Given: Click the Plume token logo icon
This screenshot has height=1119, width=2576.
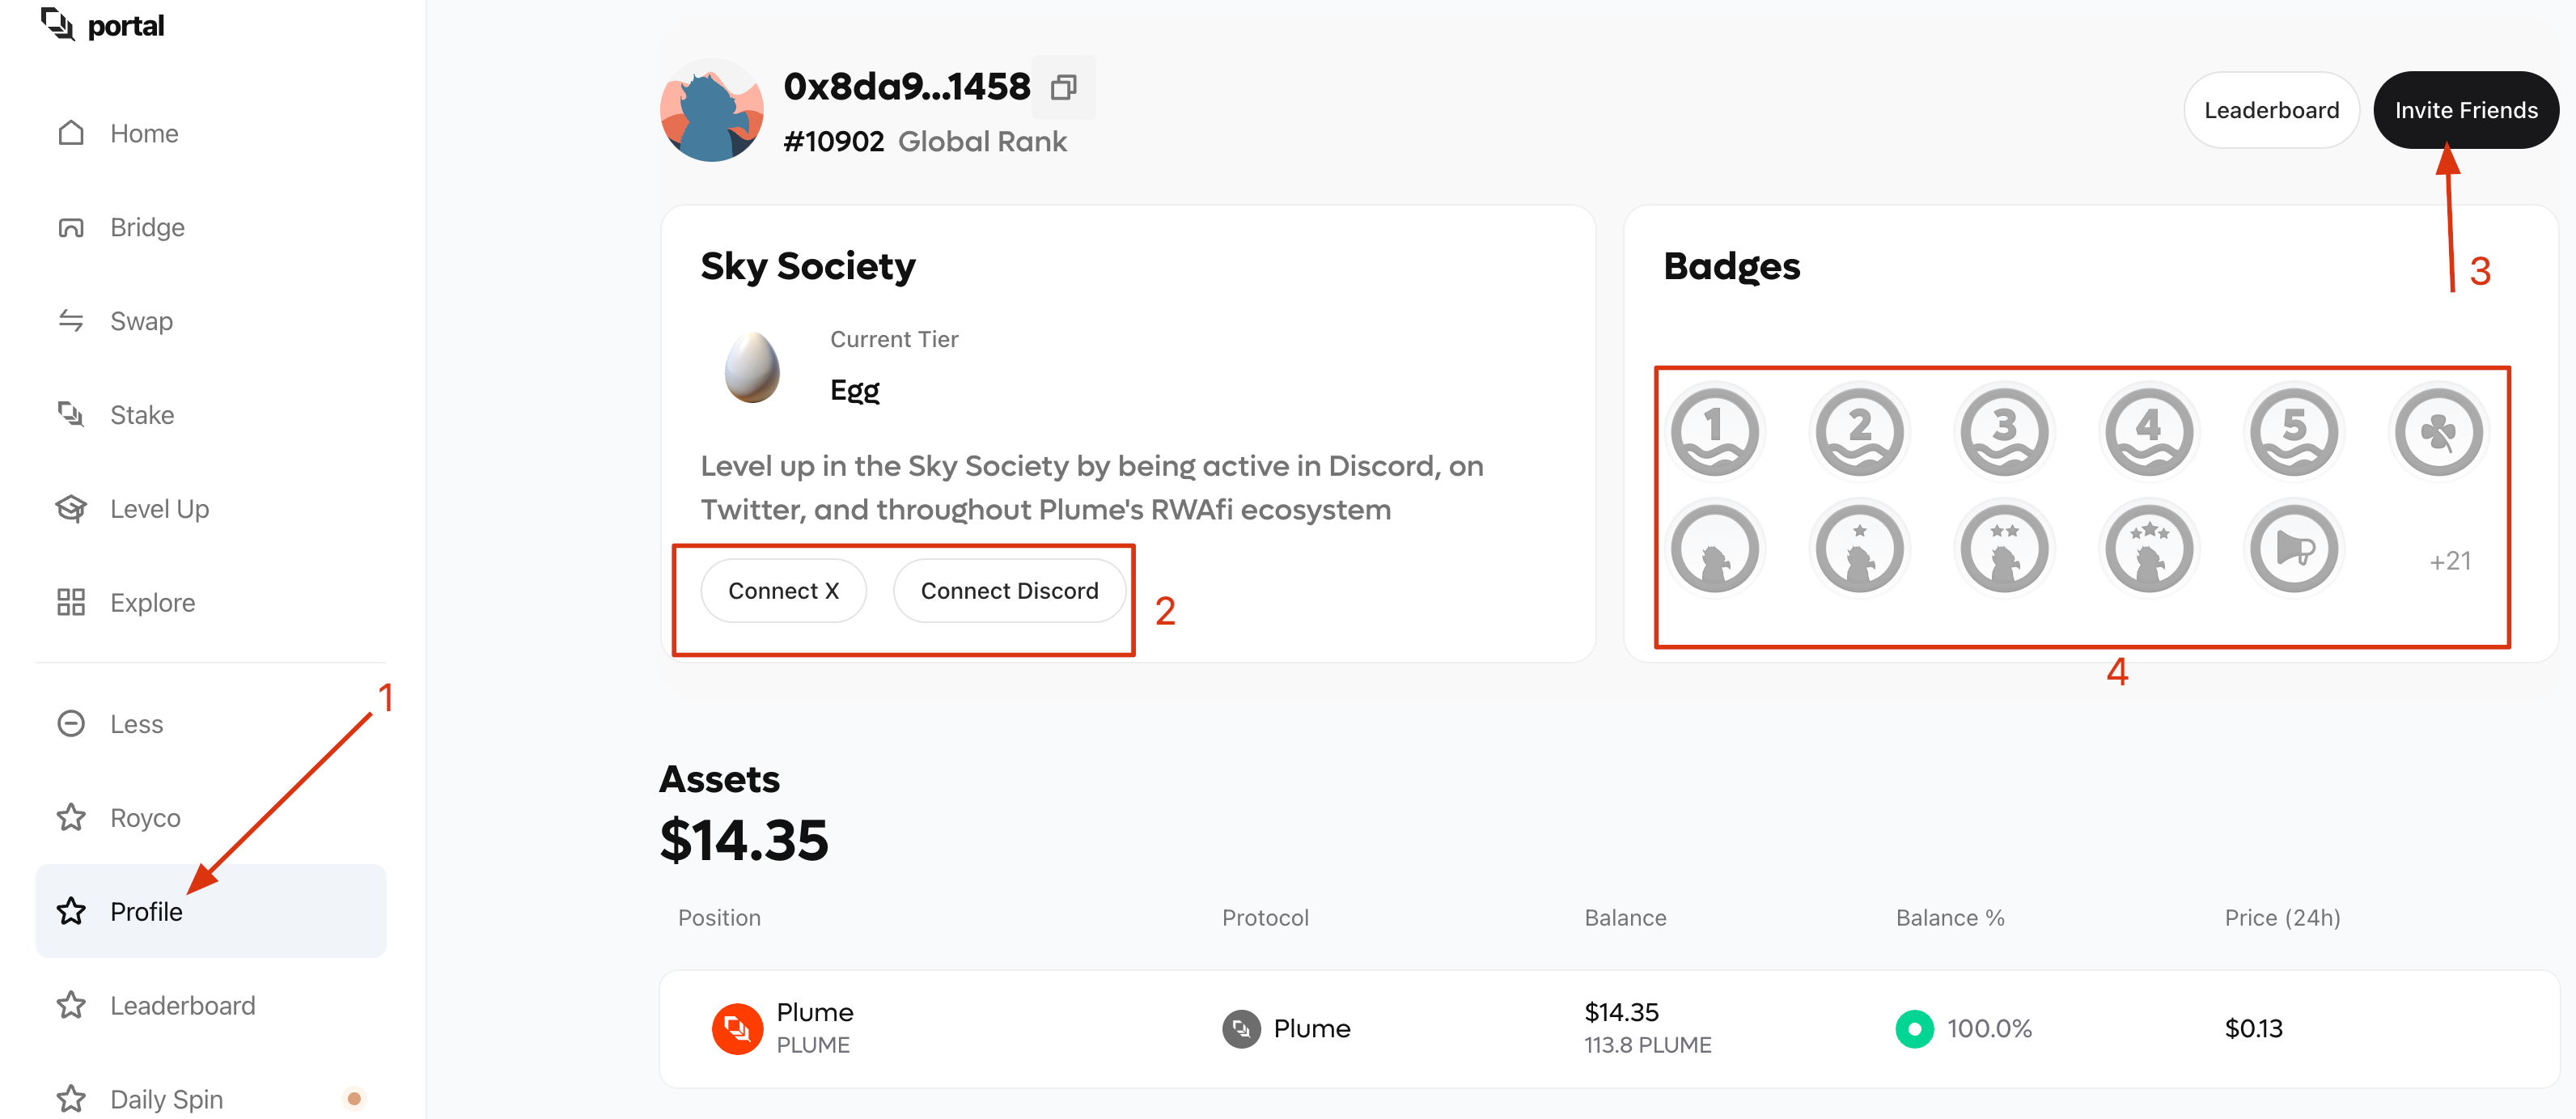Looking at the screenshot, I should click(x=737, y=1028).
